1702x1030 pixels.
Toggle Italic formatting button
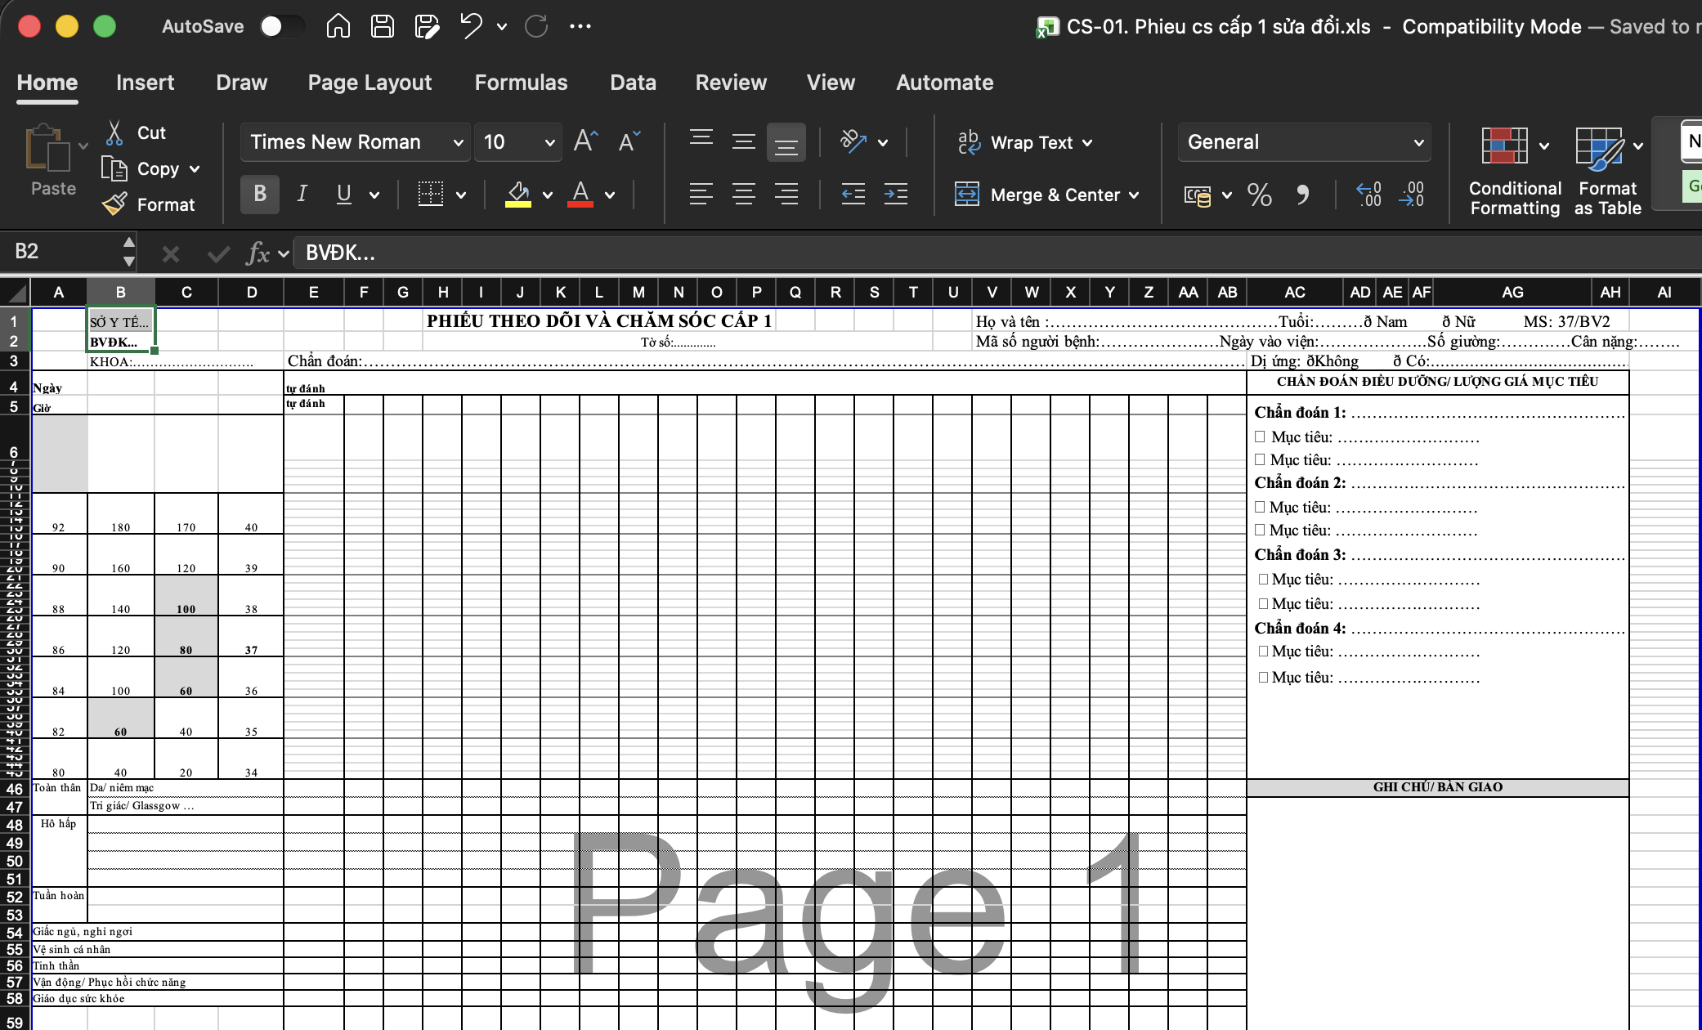[x=302, y=194]
